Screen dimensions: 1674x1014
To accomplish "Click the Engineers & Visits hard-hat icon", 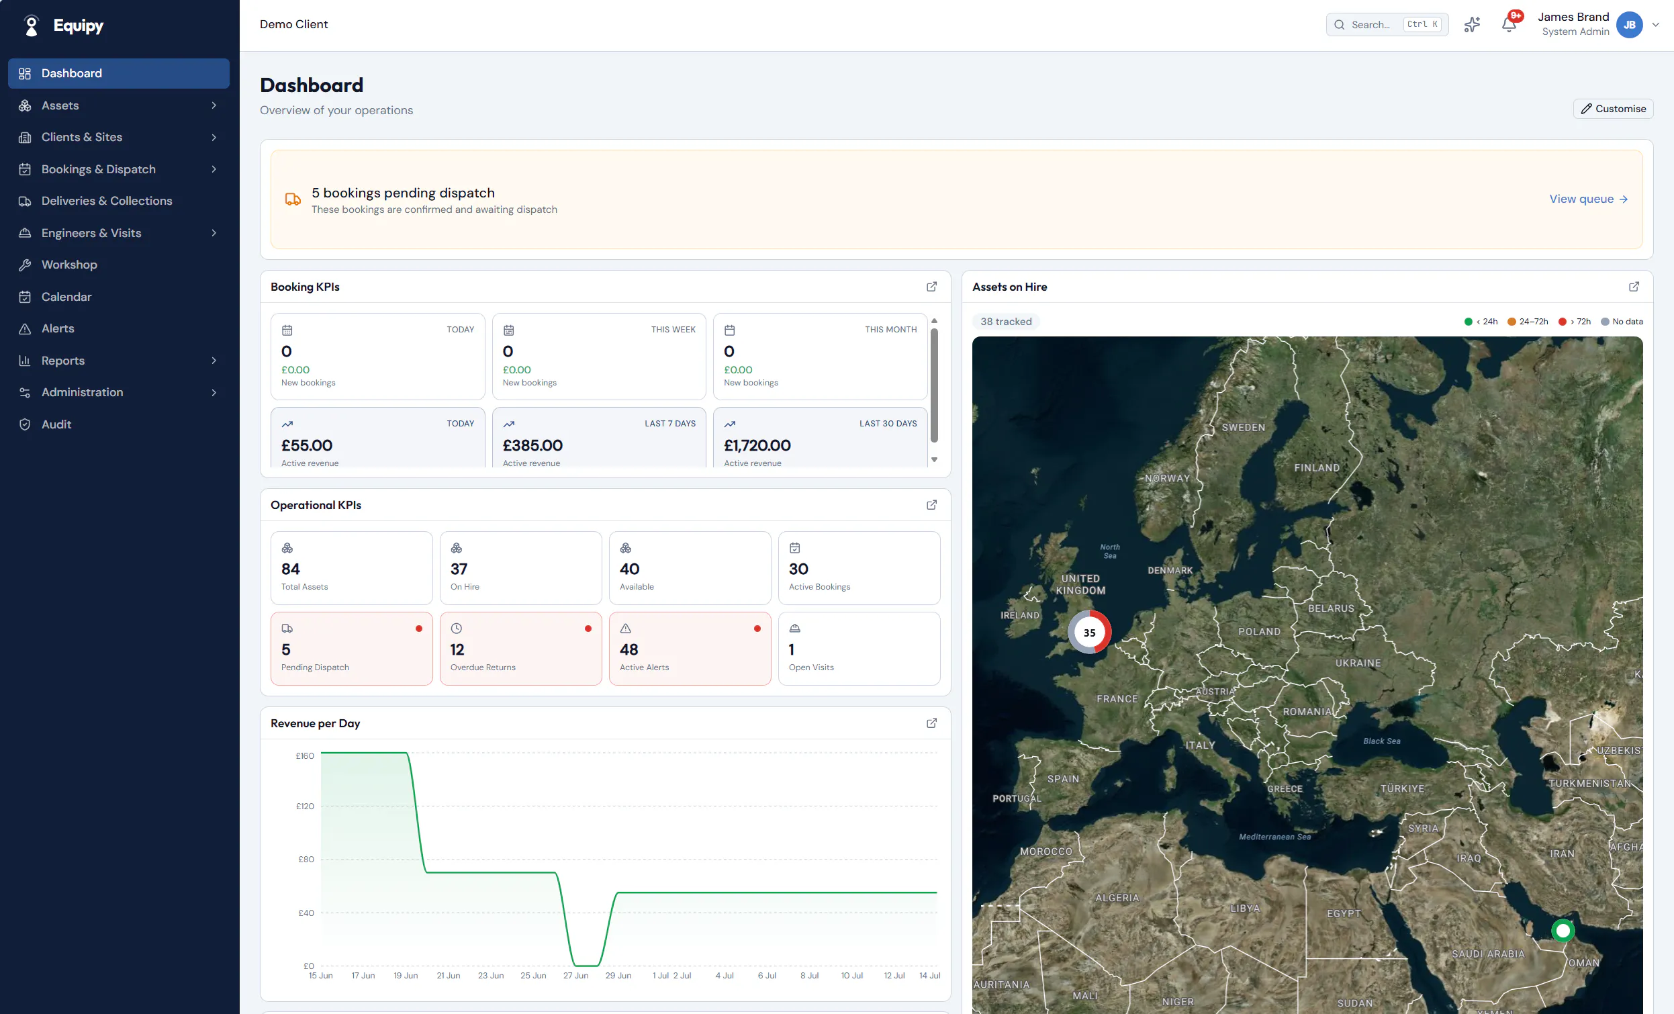I will click(x=25, y=233).
